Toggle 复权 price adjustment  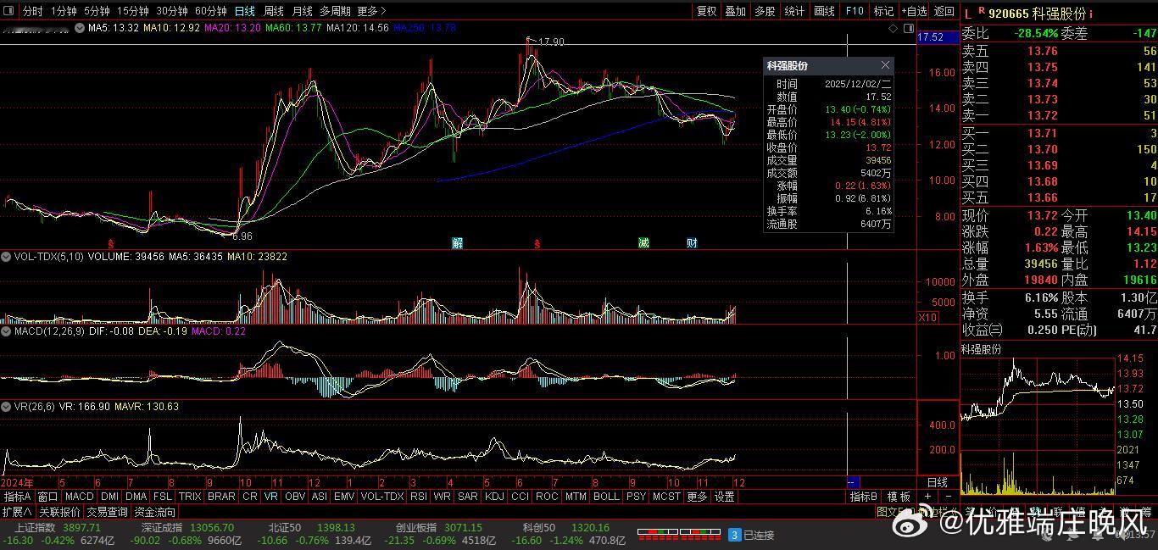(x=706, y=11)
